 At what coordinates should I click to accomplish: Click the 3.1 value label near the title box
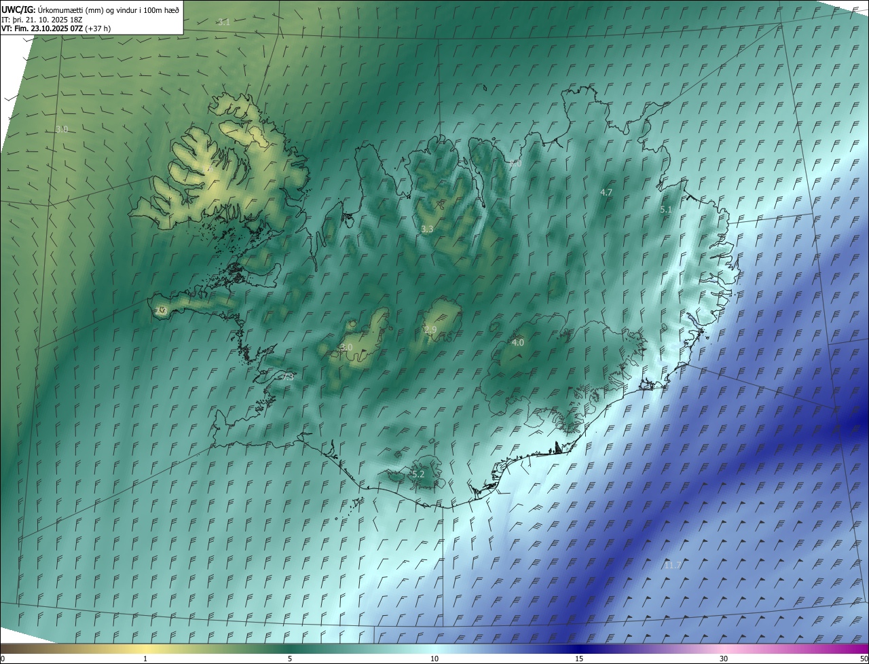click(x=224, y=22)
